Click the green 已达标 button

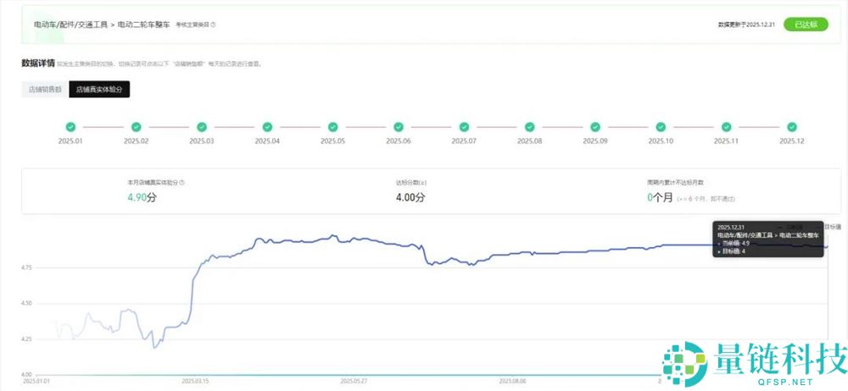(x=806, y=25)
